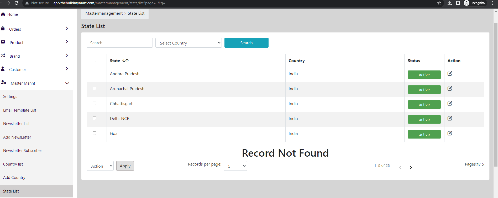
Task: Click the Brand shuffle icon
Action: (3, 55)
